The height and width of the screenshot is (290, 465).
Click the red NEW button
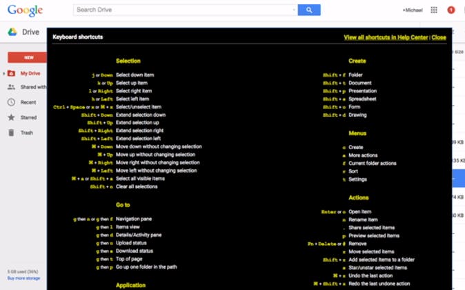pyautogui.click(x=28, y=57)
